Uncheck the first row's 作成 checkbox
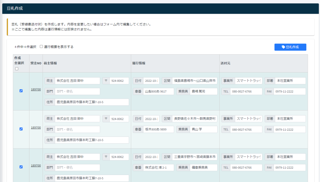The image size is (320, 182). (x=21, y=91)
